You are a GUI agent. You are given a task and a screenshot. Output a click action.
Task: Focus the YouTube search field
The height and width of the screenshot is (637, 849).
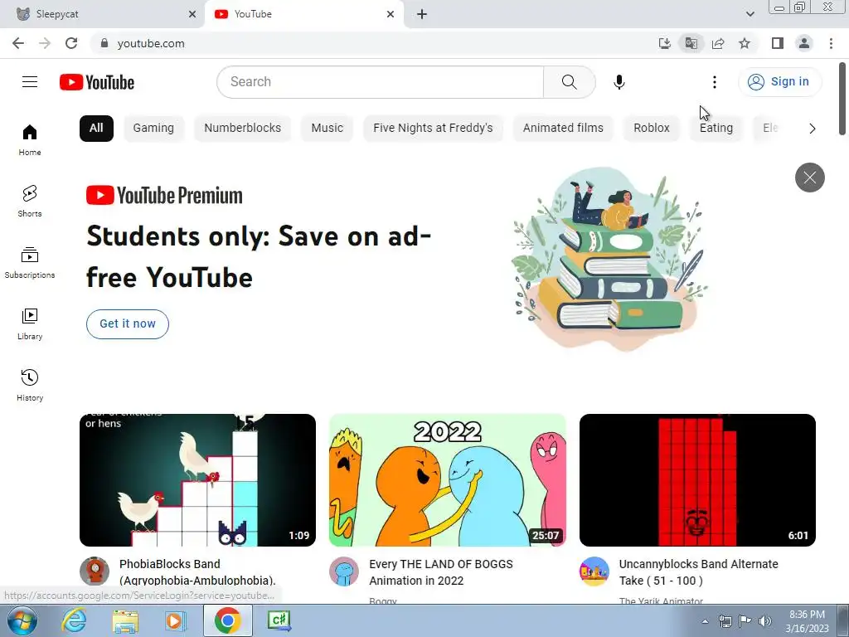[x=381, y=82]
